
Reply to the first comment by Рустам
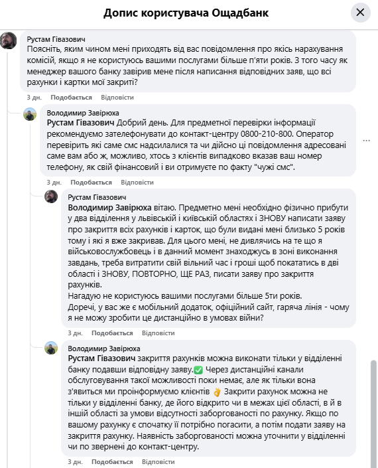[x=117, y=98]
